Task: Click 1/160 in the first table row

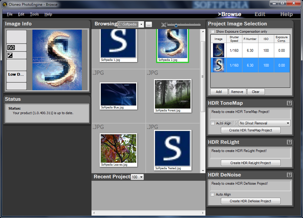Action: (x=234, y=50)
